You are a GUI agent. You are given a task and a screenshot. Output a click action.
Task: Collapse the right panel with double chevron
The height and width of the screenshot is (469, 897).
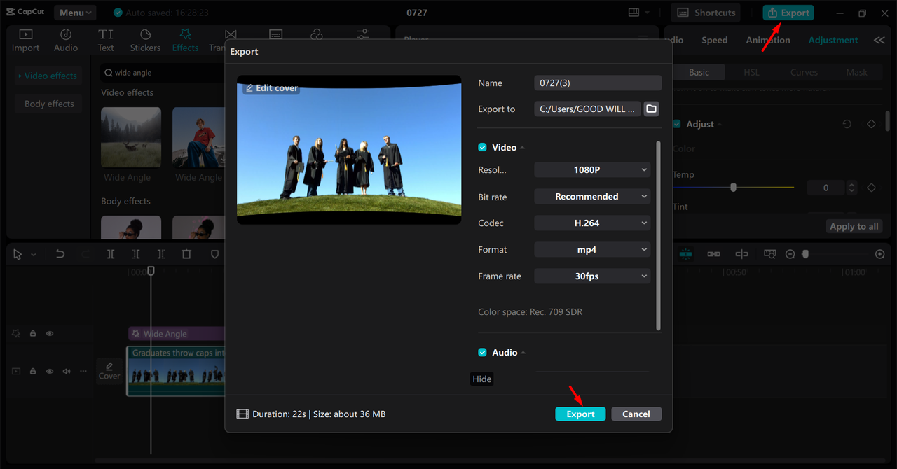tap(879, 41)
